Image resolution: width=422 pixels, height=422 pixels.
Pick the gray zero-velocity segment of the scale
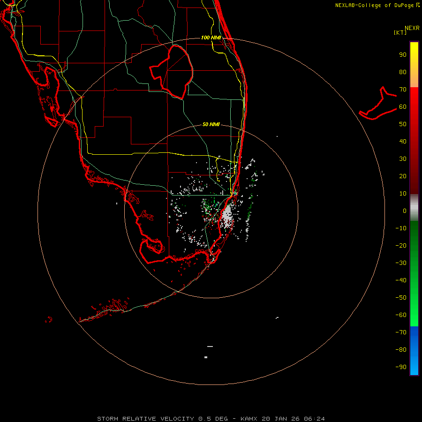coord(414,208)
